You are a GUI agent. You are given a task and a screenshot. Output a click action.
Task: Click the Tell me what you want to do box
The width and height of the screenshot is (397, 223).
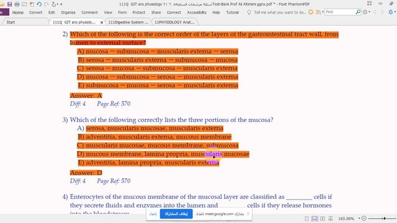tap(277, 12)
